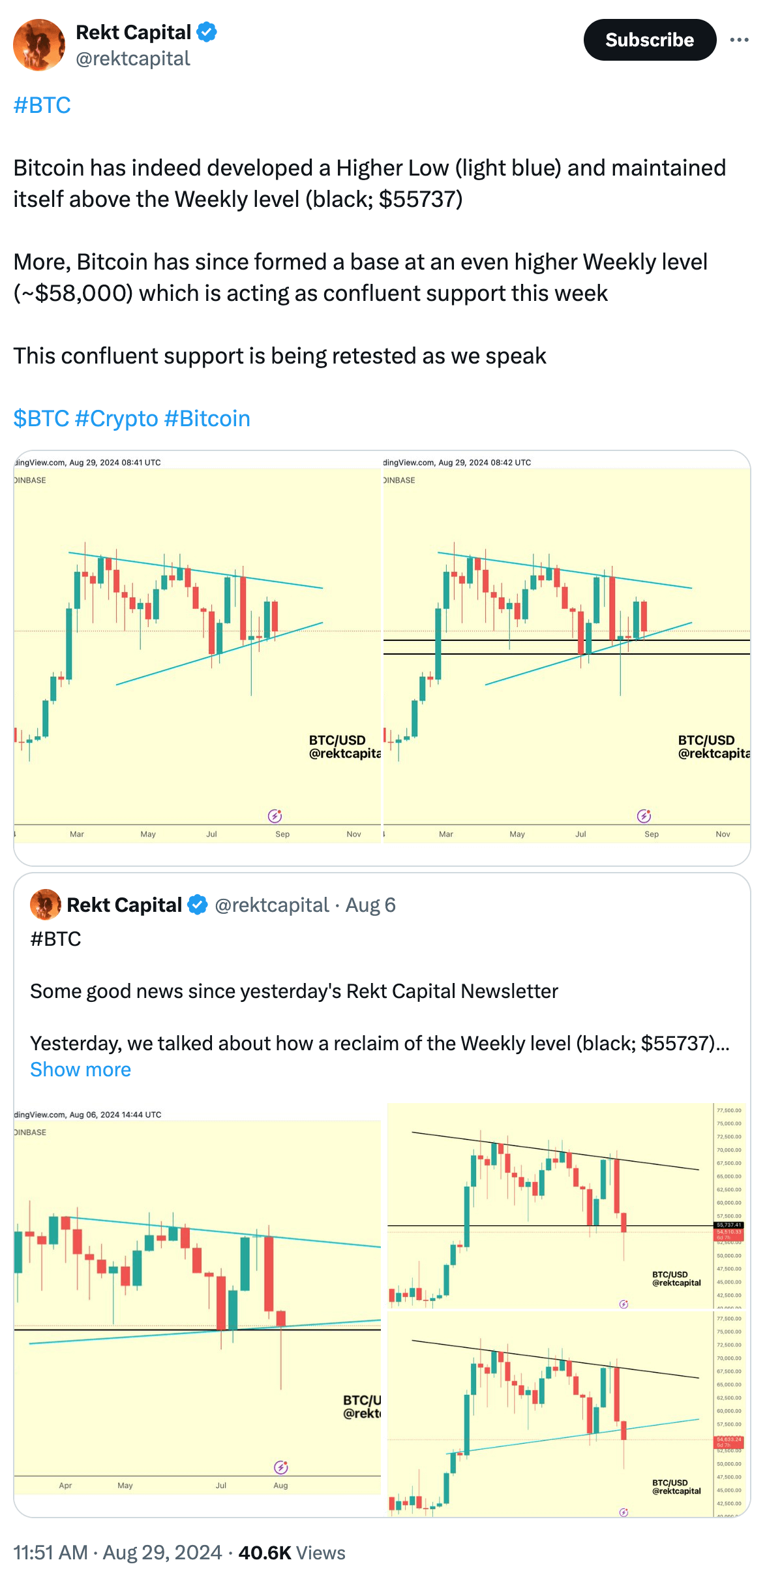Open the more options menu via the ellipsis
The width and height of the screenshot is (767, 1575).
738,39
